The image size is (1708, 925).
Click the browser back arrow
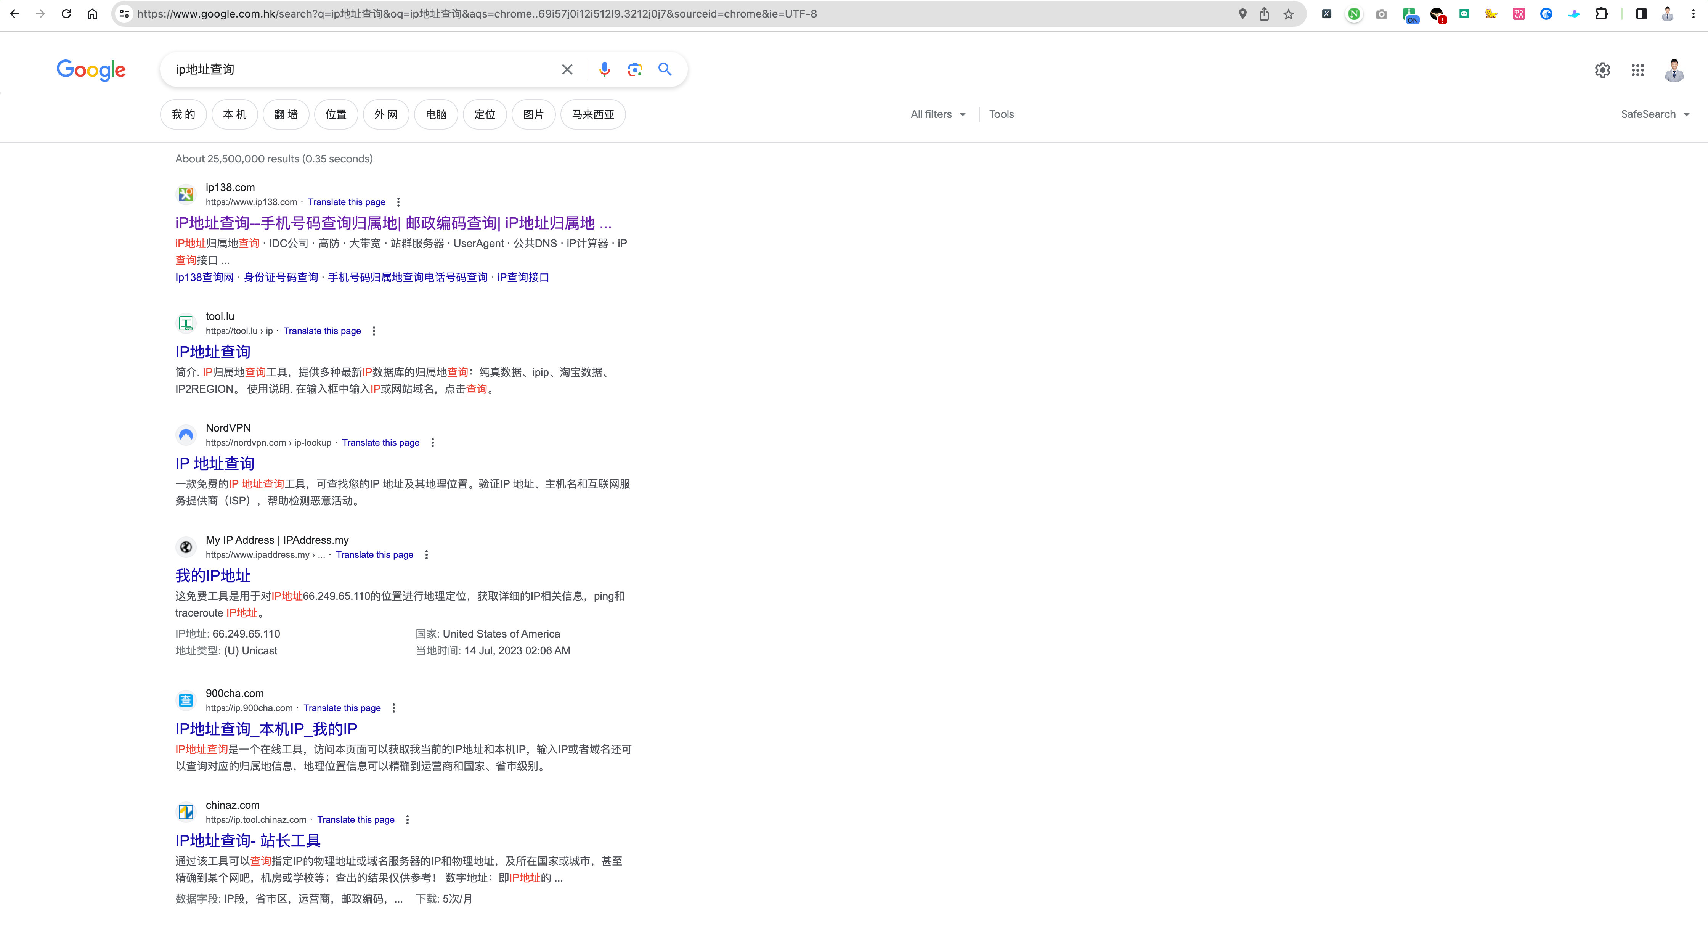14,14
